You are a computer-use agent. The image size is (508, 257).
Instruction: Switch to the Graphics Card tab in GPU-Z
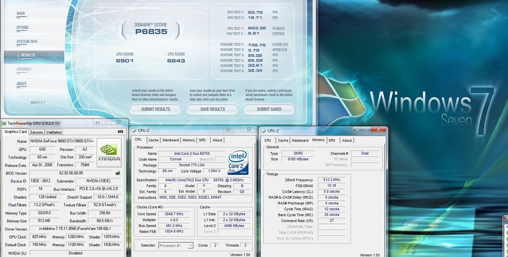(15, 132)
